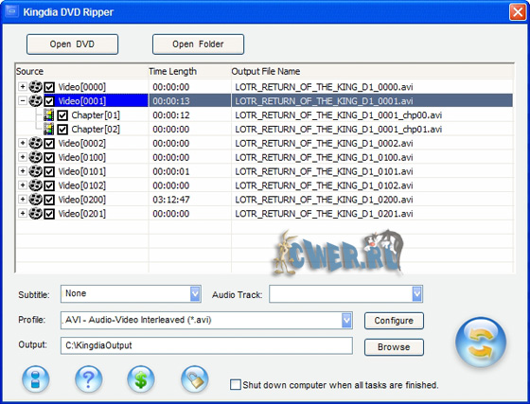Collapse the Video[0001] tree node
The image size is (530, 404).
(x=23, y=100)
